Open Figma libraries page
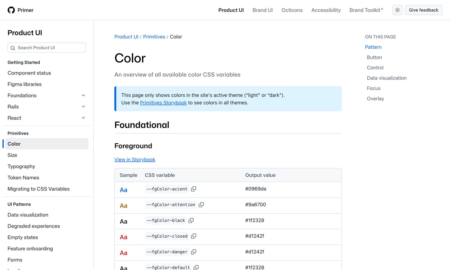Image resolution: width=450 pixels, height=270 pixels. coord(24,84)
